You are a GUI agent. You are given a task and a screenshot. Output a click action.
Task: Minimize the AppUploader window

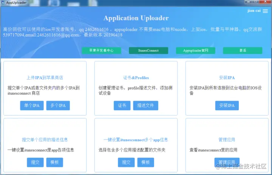(x=248, y=2)
